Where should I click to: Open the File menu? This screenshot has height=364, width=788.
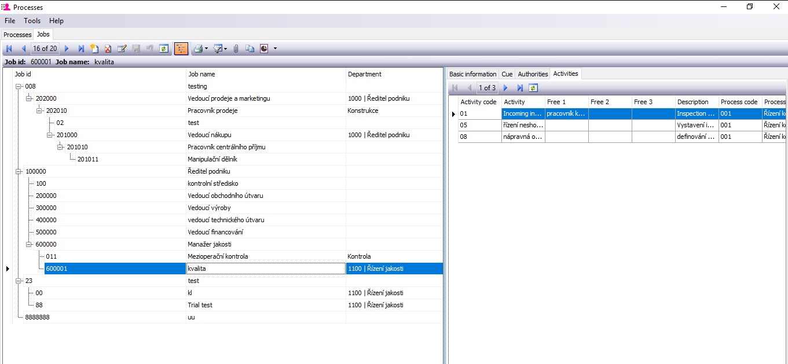click(x=10, y=21)
